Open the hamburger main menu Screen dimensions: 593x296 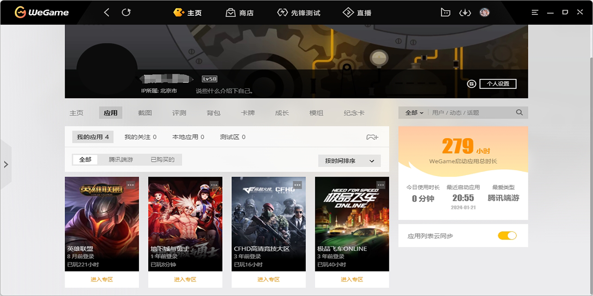point(535,13)
